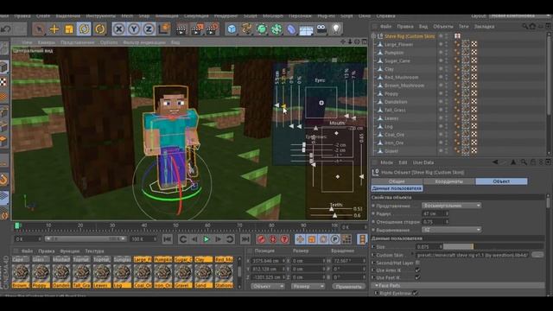Select the Red_Mushroom object row
The height and width of the screenshot is (311, 553).
pyautogui.click(x=401, y=77)
